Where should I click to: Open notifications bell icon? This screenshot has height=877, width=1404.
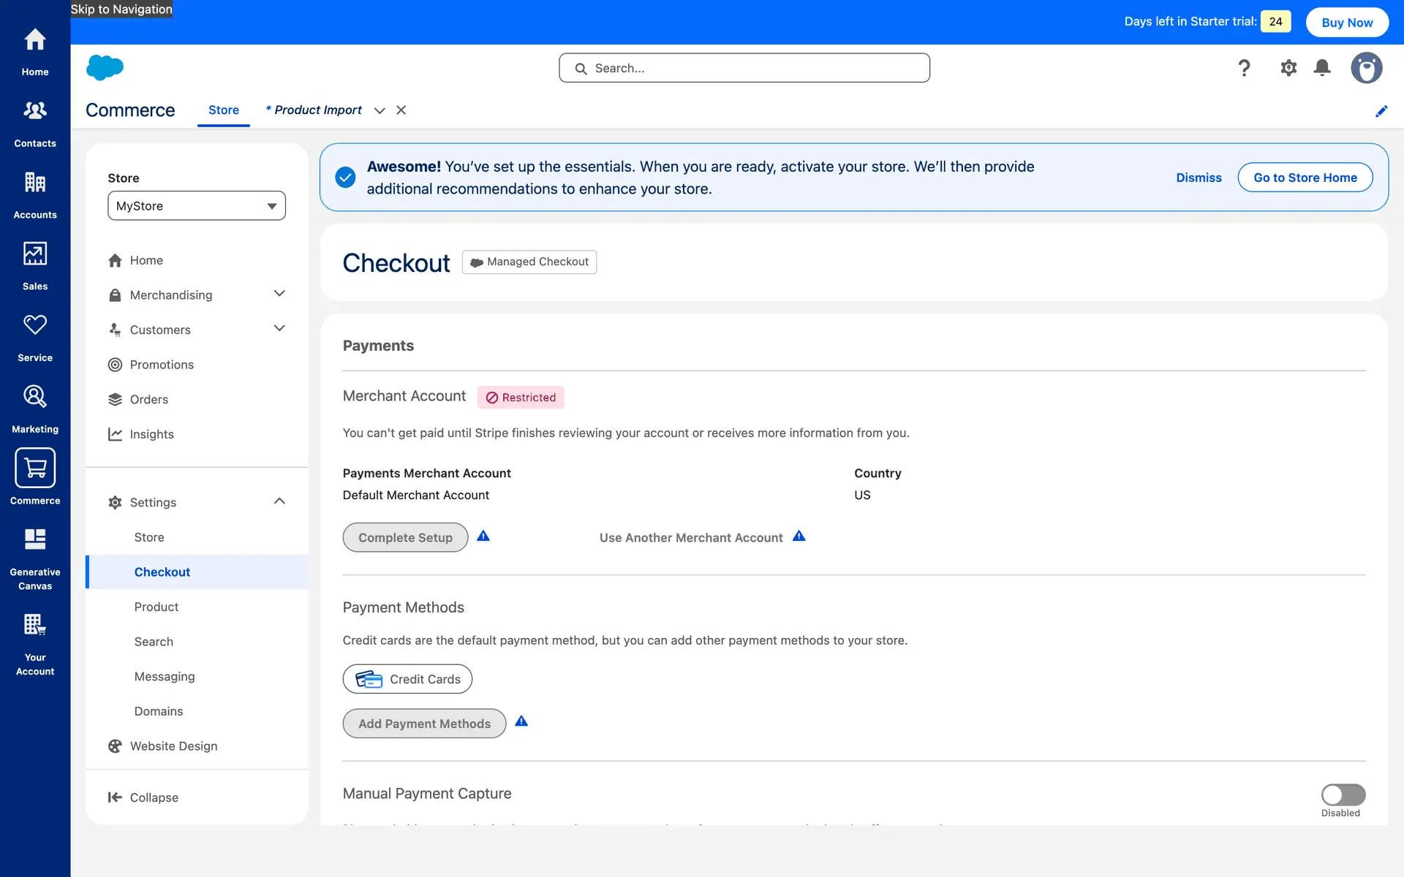[x=1322, y=68]
